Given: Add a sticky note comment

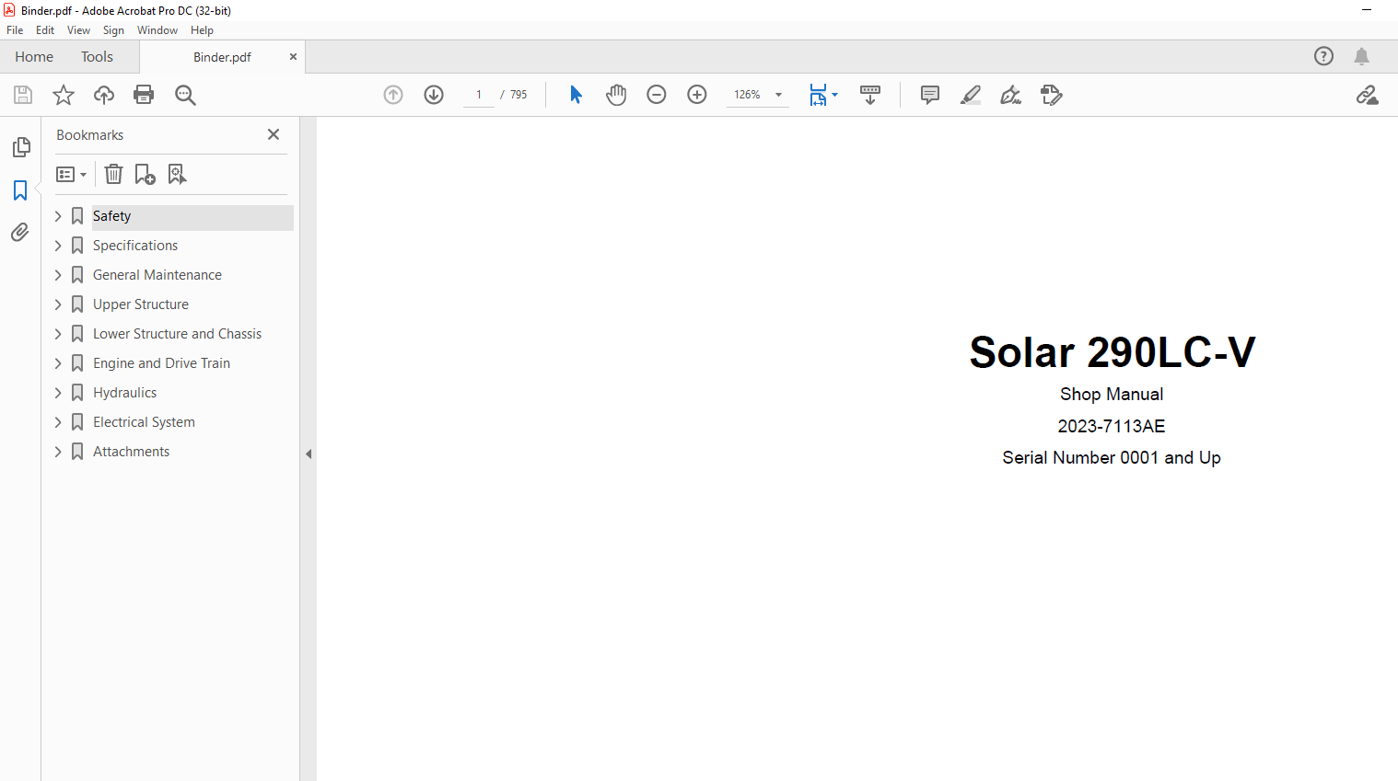Looking at the screenshot, I should (x=930, y=95).
